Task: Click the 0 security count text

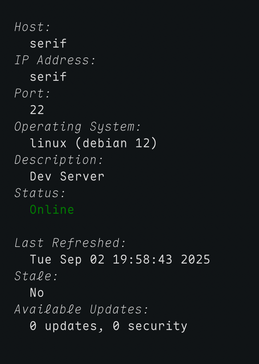Action: pyautogui.click(x=150, y=326)
